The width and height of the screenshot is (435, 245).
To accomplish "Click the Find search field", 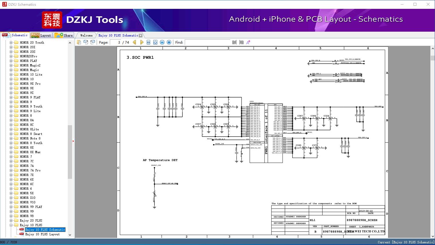I will tap(207, 42).
